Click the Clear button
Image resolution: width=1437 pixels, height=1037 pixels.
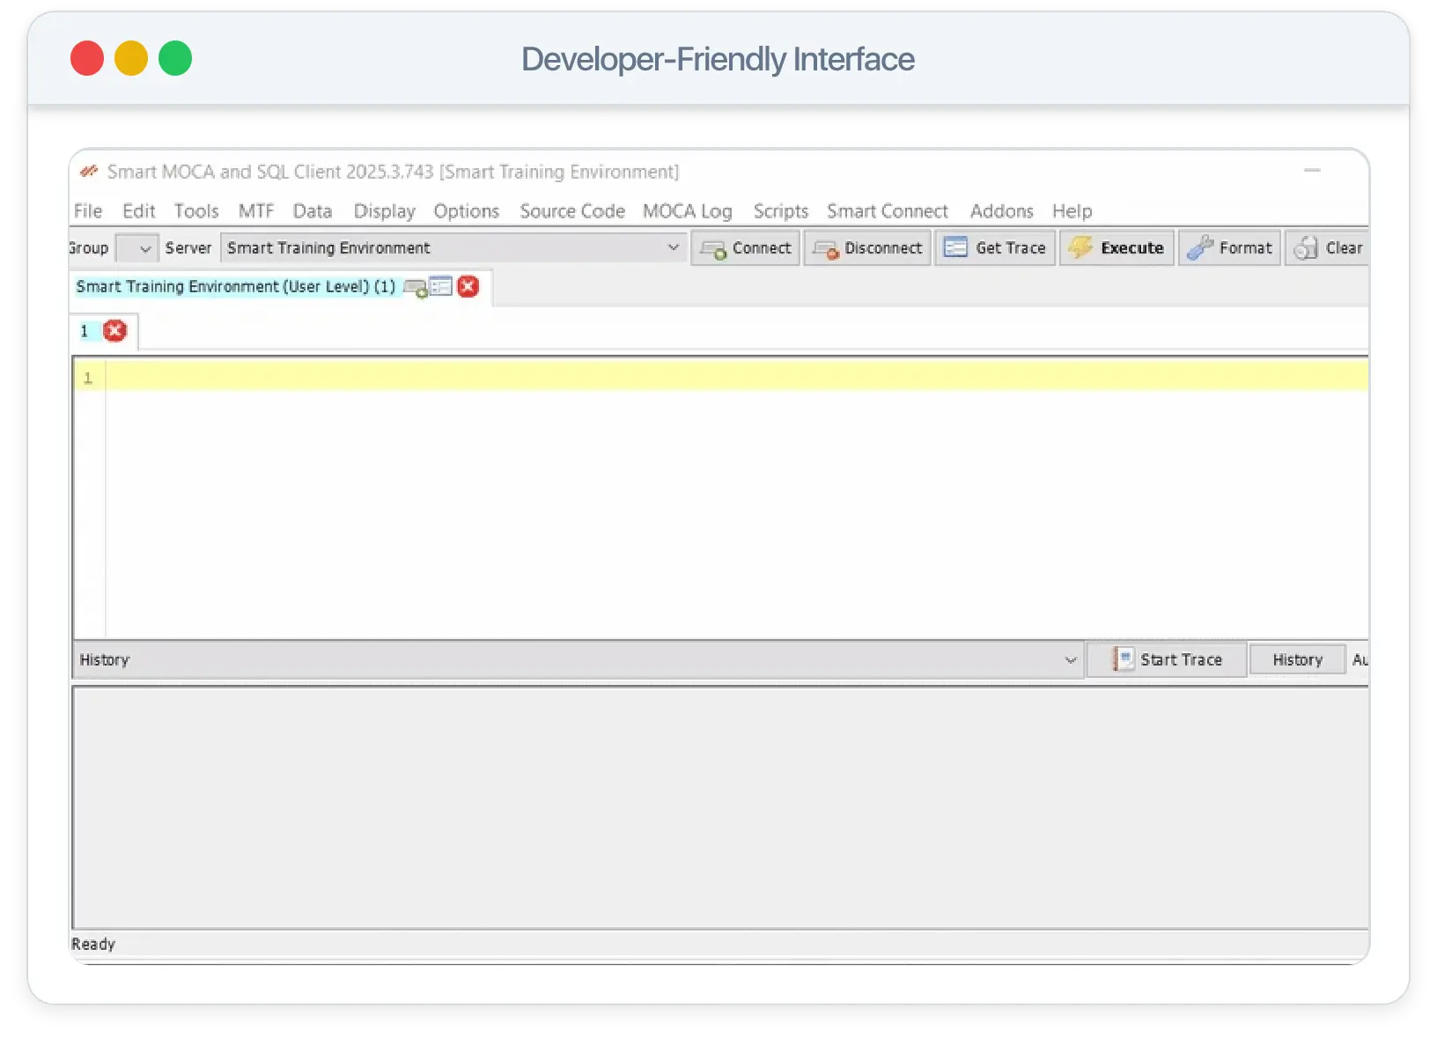coord(1328,248)
